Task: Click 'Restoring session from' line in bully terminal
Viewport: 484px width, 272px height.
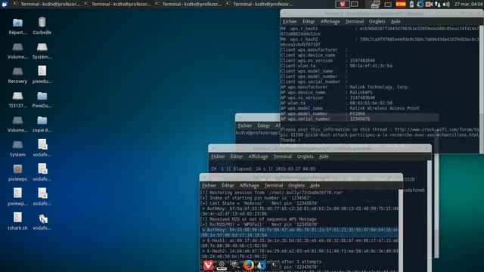Action: (272, 193)
